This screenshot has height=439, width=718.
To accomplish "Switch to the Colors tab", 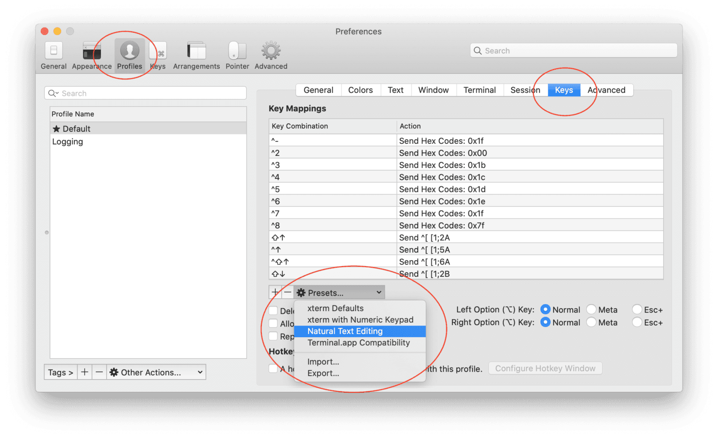I will point(360,90).
